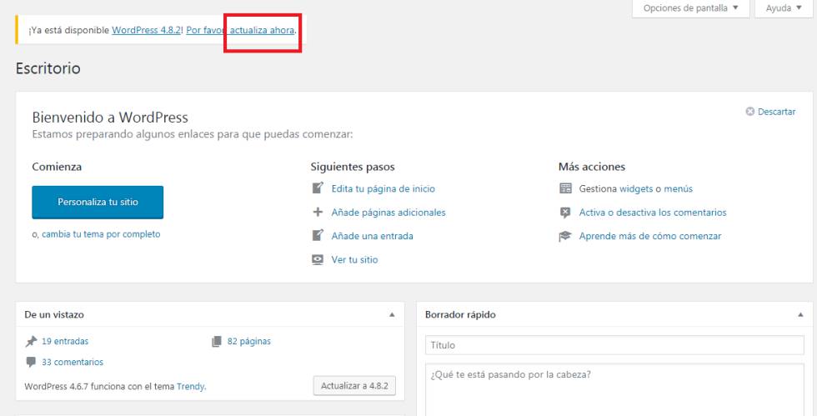Click the 'Siguientes pasos' heading
This screenshot has height=416, width=817.
pyautogui.click(x=352, y=167)
